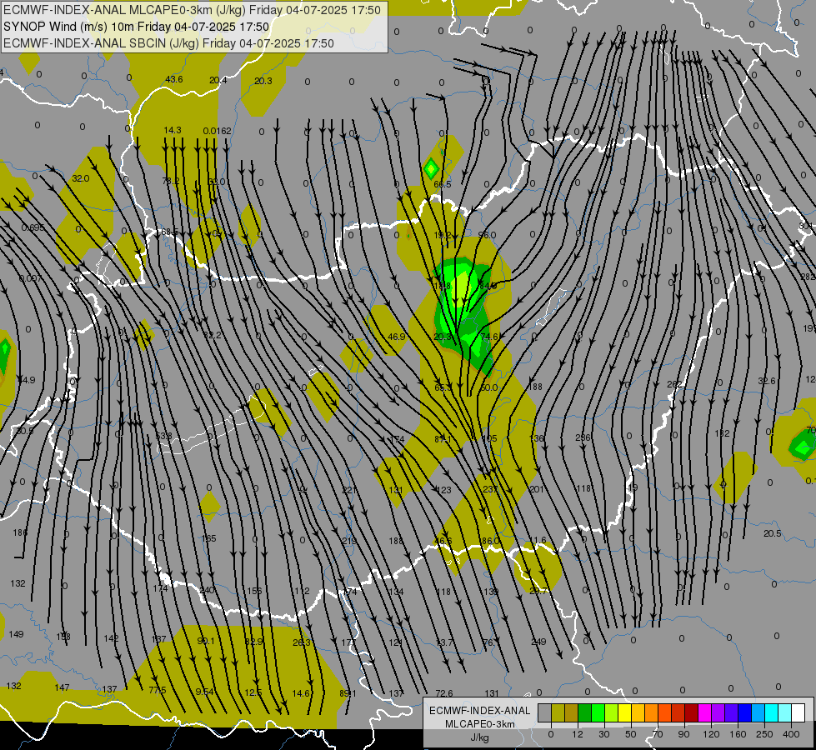Click the map value '29.7'

pyautogui.click(x=538, y=590)
